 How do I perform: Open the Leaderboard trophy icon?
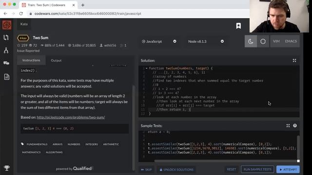6,168
